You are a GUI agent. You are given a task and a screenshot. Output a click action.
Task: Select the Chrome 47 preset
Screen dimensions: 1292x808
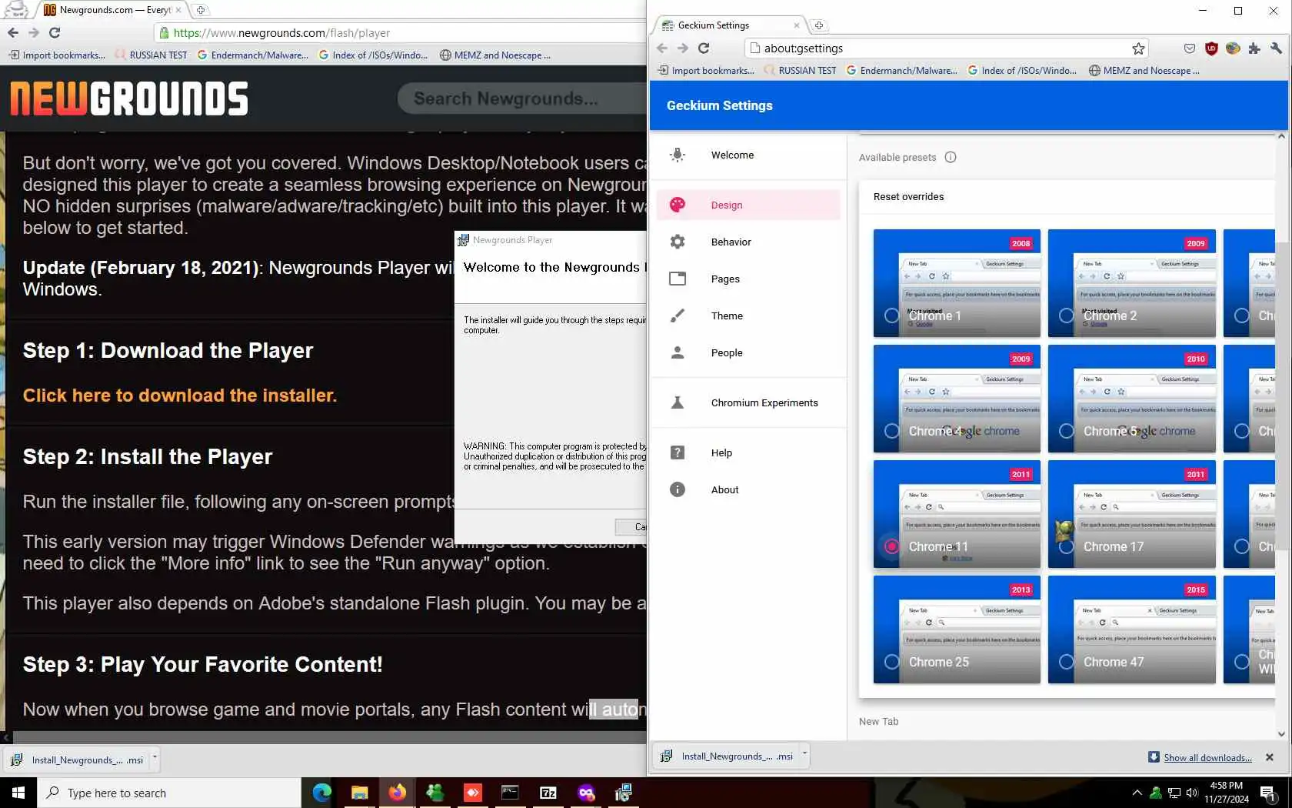(x=1132, y=629)
